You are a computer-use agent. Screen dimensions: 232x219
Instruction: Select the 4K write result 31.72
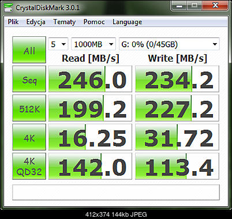pyautogui.click(x=177, y=137)
